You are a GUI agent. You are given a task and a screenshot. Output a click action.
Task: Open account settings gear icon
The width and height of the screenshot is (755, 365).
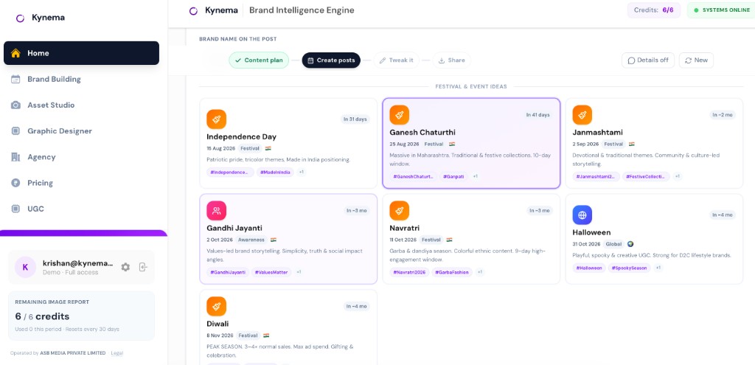pyautogui.click(x=125, y=267)
